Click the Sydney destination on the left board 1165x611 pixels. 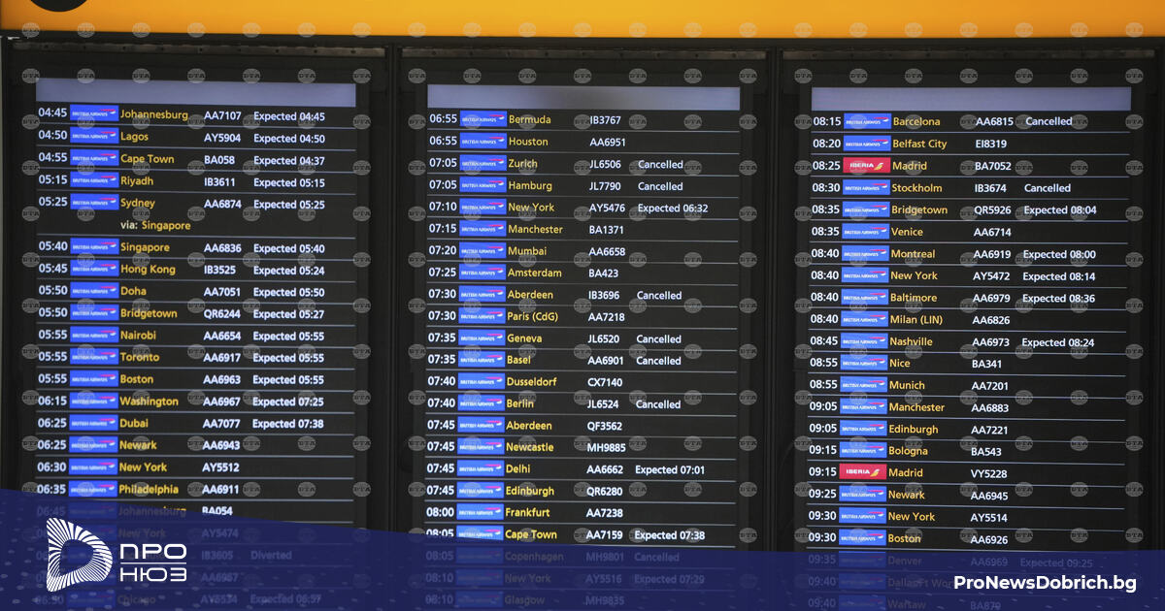pos(137,204)
